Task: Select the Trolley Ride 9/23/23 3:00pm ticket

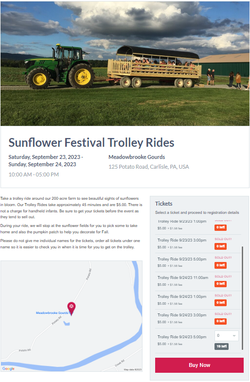Action: pos(182,240)
